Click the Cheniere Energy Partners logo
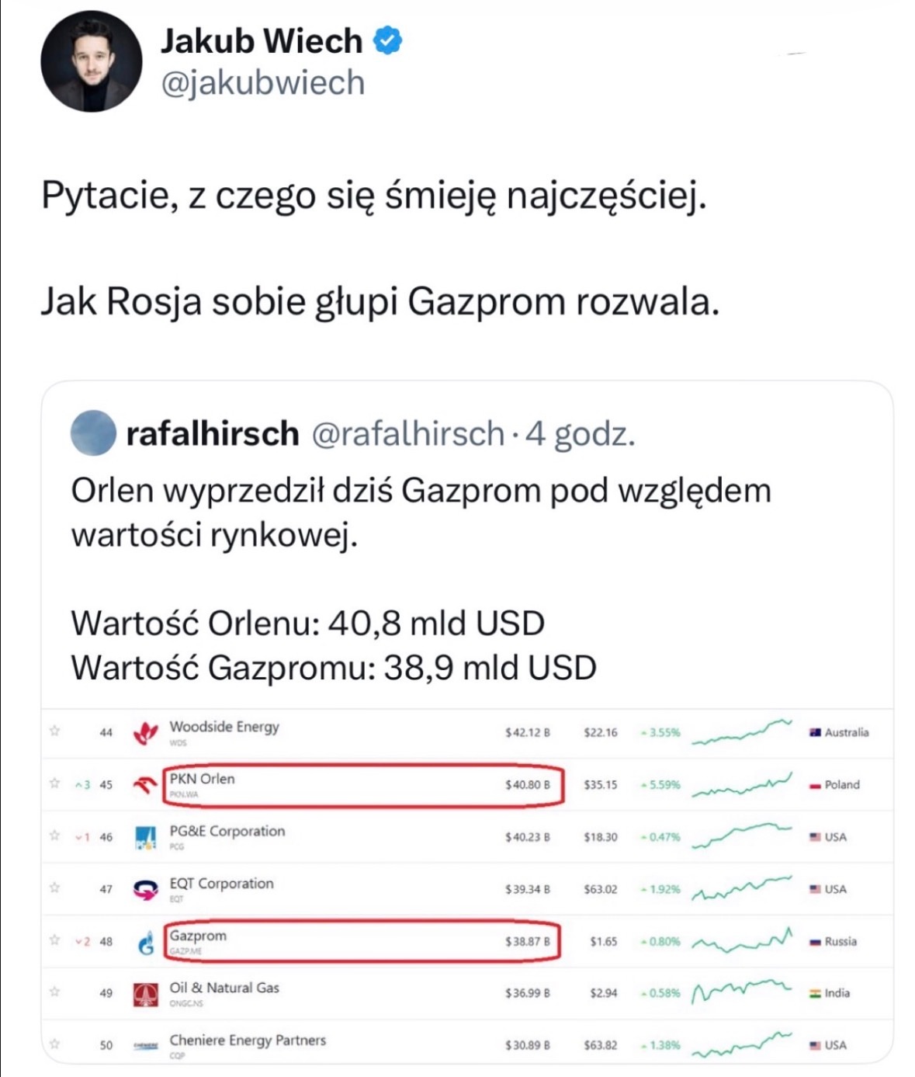The width and height of the screenshot is (915, 1077). [145, 1046]
